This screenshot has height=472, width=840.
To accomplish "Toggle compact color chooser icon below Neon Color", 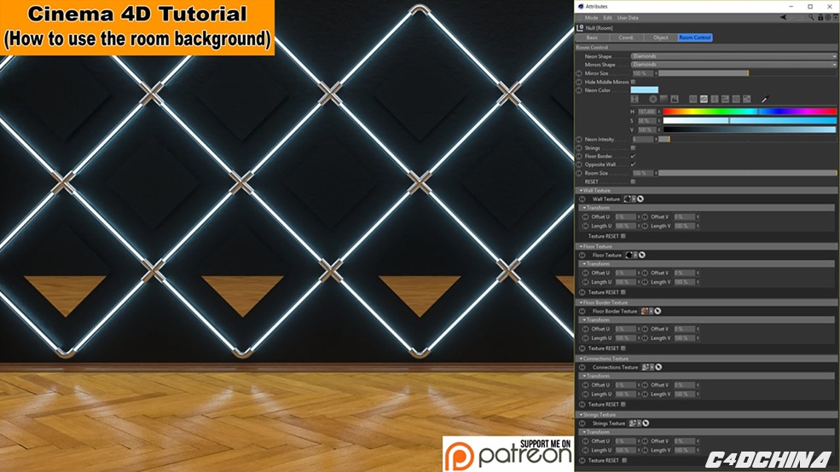I will (x=634, y=99).
